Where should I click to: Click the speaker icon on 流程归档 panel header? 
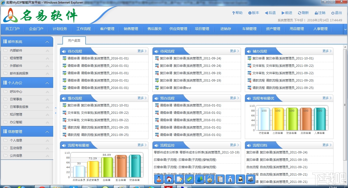click(249, 145)
